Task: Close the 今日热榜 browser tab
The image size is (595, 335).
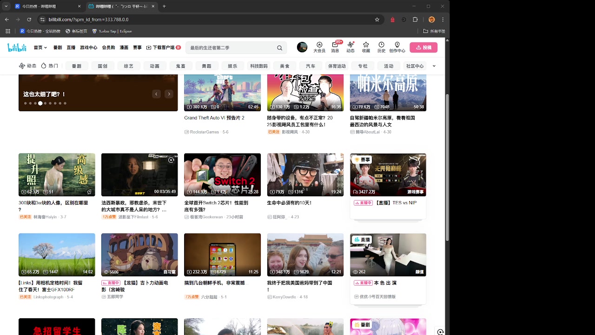Action: pos(79,7)
